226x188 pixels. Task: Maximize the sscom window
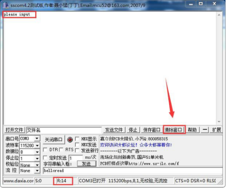[x=201, y=4]
